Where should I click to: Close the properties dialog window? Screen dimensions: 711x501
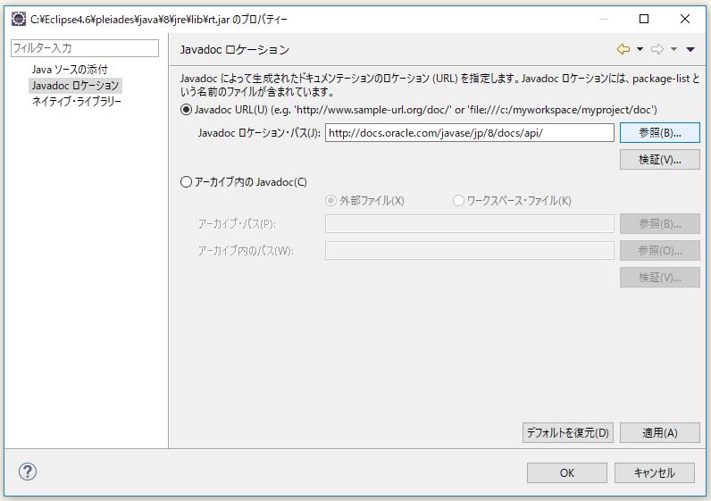[x=685, y=19]
